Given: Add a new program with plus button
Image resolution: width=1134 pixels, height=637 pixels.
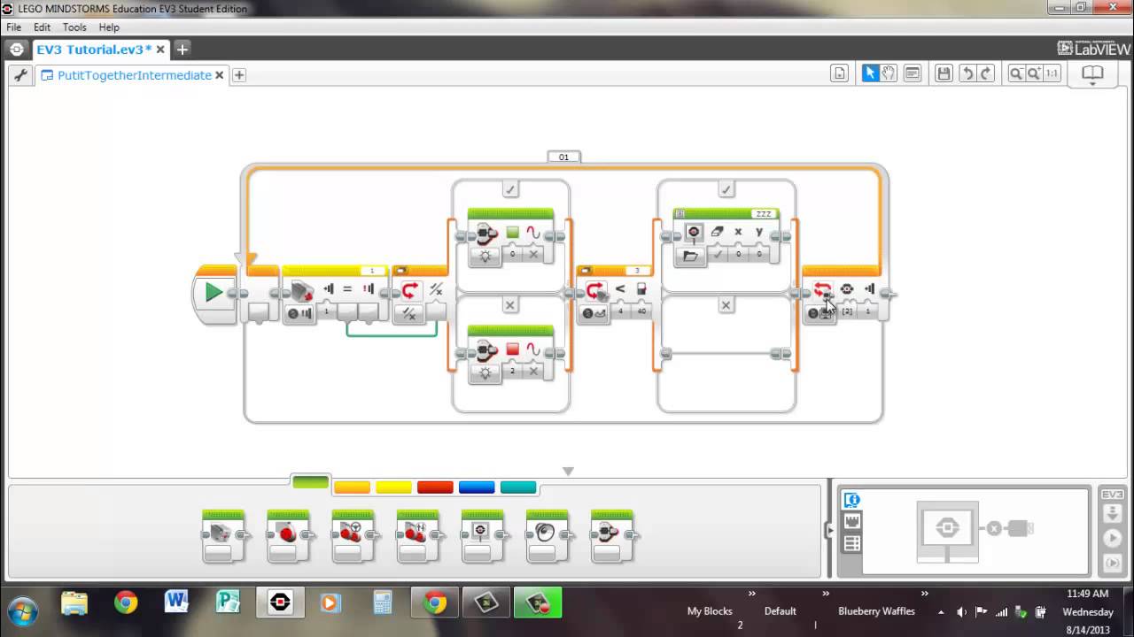Looking at the screenshot, I should pos(239,75).
